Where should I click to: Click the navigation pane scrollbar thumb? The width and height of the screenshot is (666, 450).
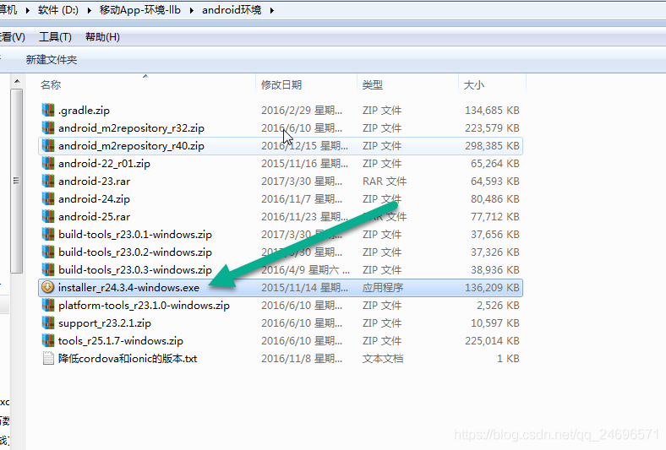click(x=17, y=182)
